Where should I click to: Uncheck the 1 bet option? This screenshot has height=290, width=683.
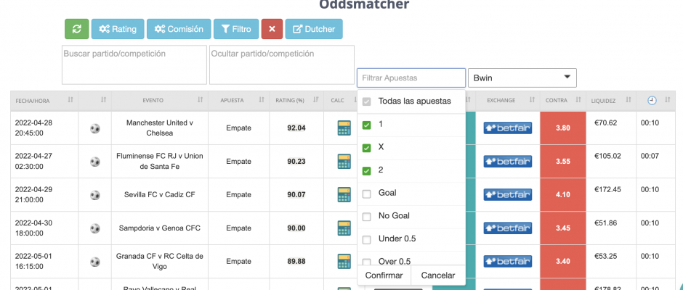(x=367, y=125)
